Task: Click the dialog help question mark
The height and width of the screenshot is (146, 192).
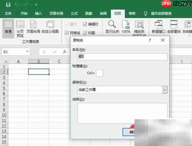Action: (x=150, y=41)
